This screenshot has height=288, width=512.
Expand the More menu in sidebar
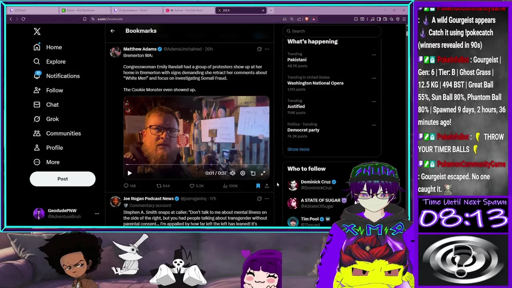click(46, 162)
